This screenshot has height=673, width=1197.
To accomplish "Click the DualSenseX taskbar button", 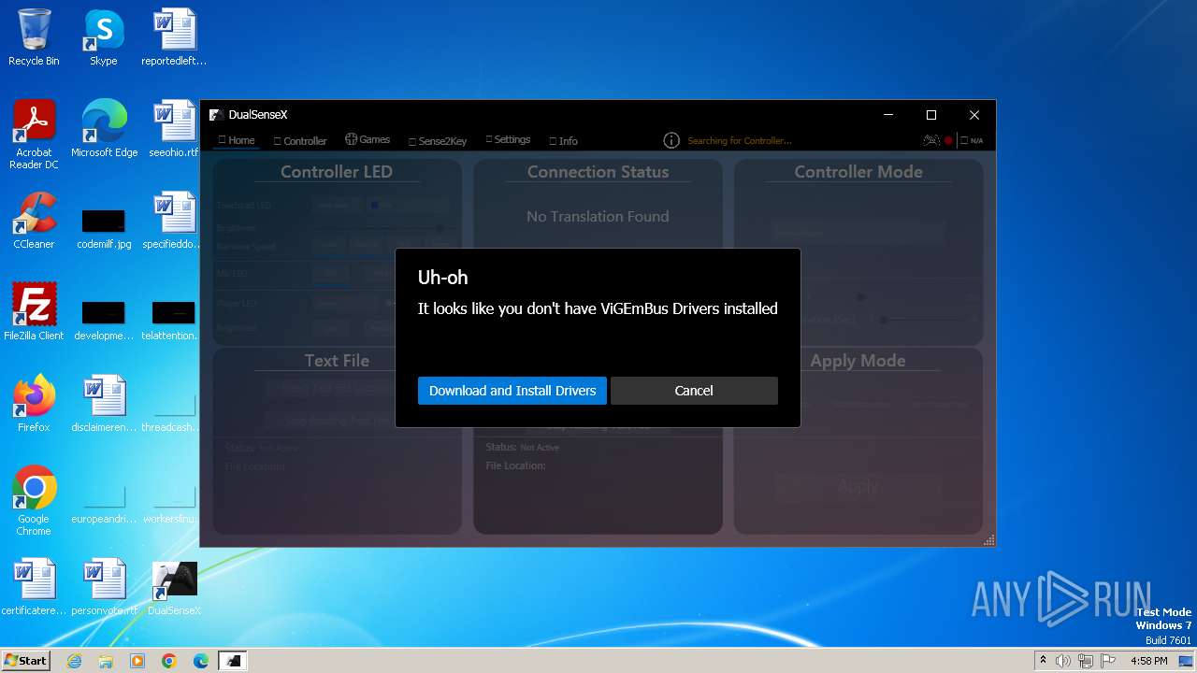I will point(233,661).
